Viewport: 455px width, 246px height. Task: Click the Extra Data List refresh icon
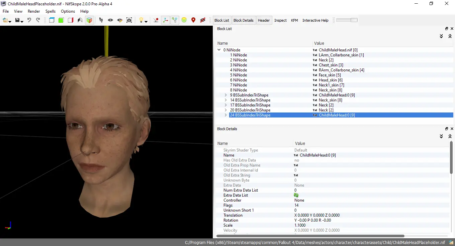click(x=296, y=195)
